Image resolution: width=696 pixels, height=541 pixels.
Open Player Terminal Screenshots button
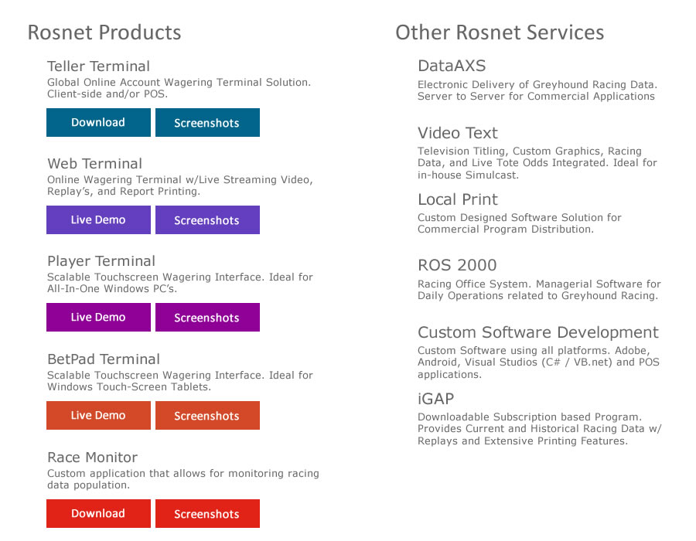(x=207, y=317)
